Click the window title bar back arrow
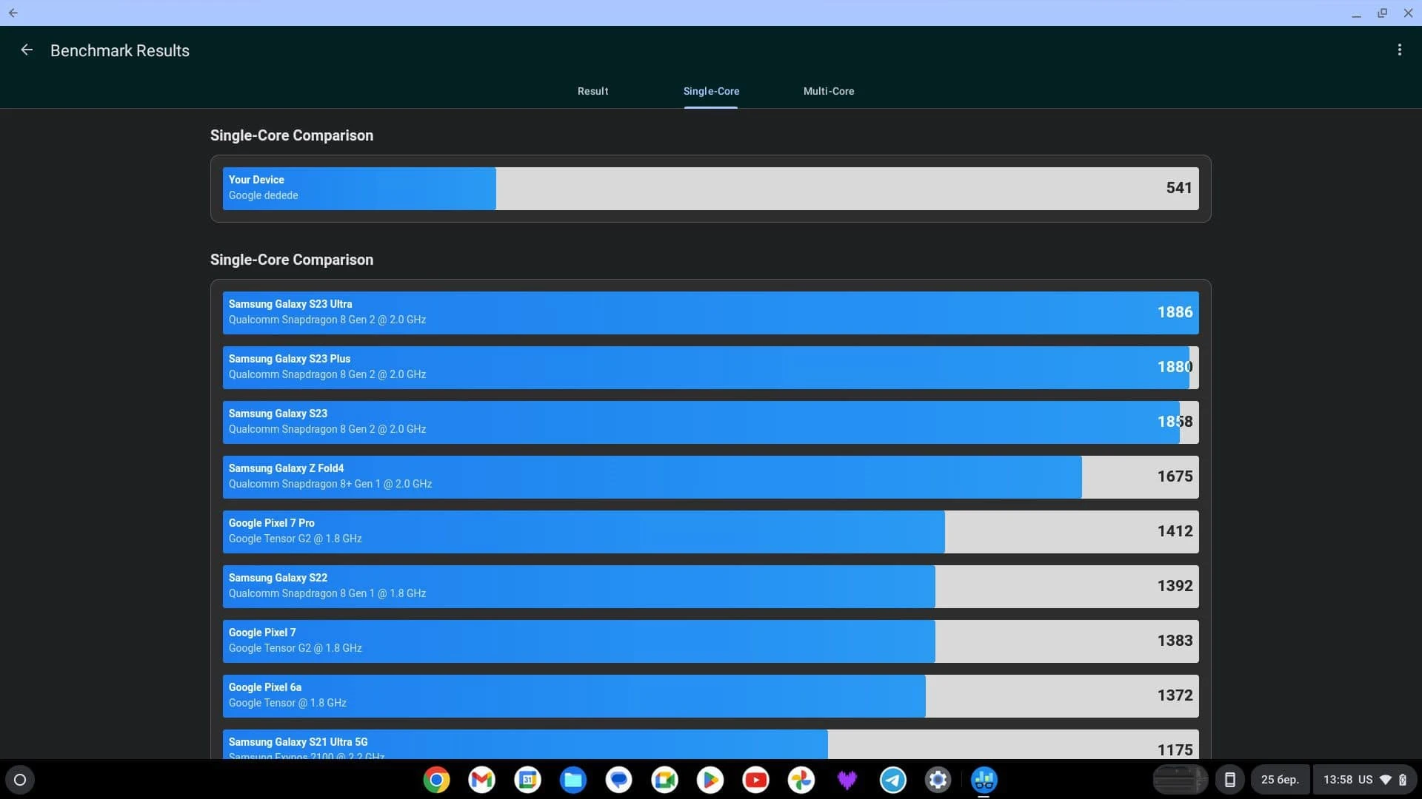Viewport: 1422px width, 799px height. pos(13,13)
